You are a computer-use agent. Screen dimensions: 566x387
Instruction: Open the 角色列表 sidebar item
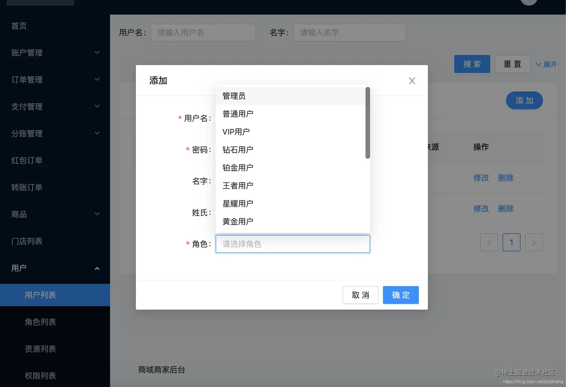point(40,322)
